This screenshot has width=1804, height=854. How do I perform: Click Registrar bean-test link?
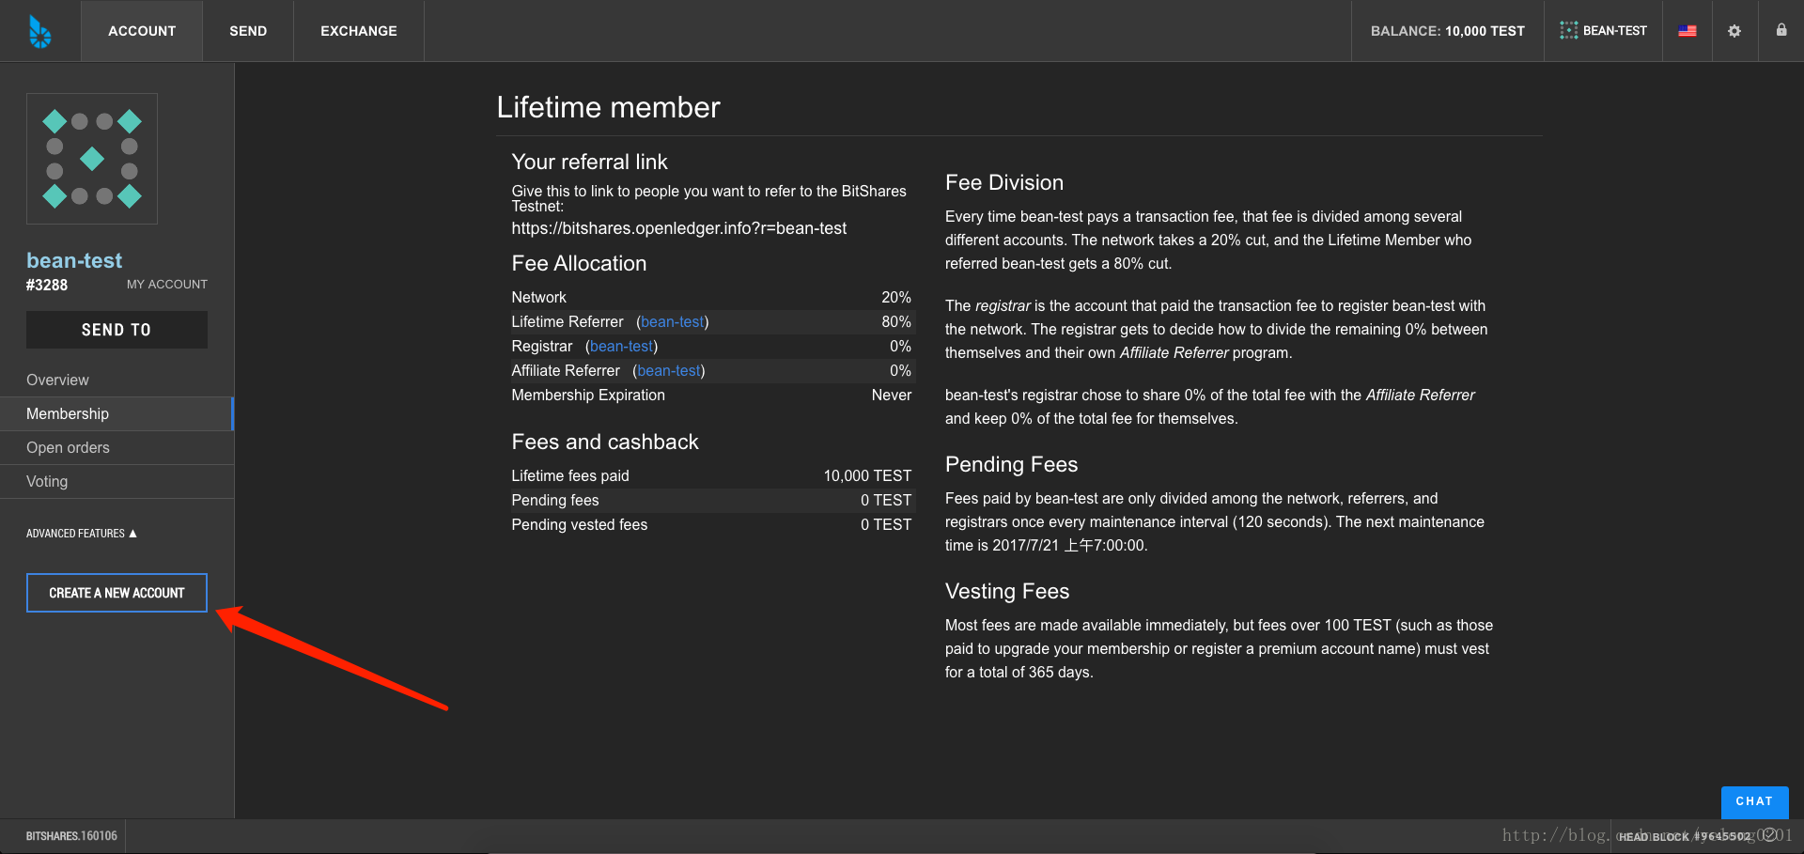point(622,346)
